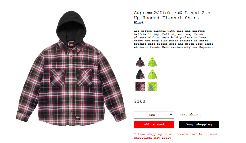Click the main hooded flannel product image

click(x=71, y=68)
